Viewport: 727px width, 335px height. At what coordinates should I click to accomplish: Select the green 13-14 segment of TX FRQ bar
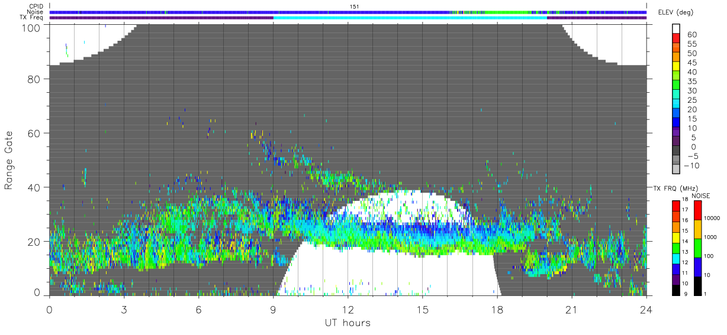pos(675,247)
